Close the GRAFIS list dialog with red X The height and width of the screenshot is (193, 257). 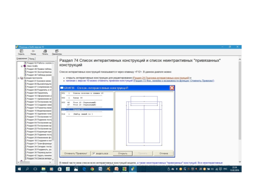pos(172,88)
